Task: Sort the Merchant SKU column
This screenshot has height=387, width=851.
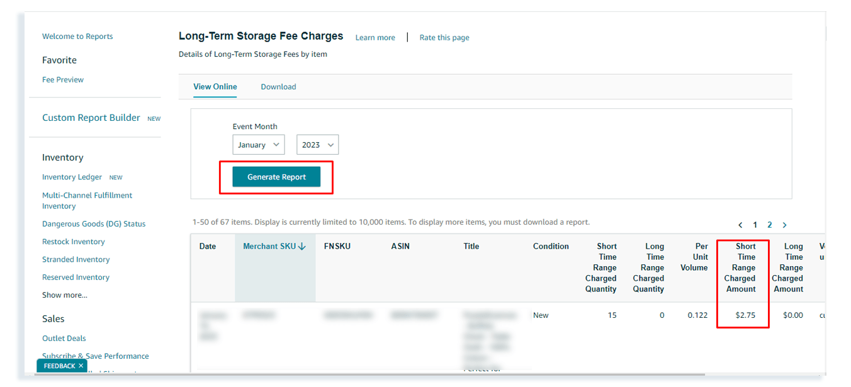Action: pos(274,246)
